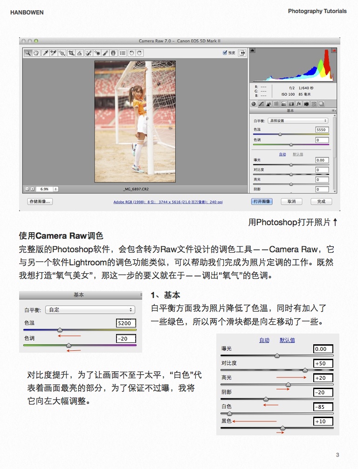Click the 阴影 field showing -20
Image resolution: width=358 pixels, height=469 pixels.
323,392
